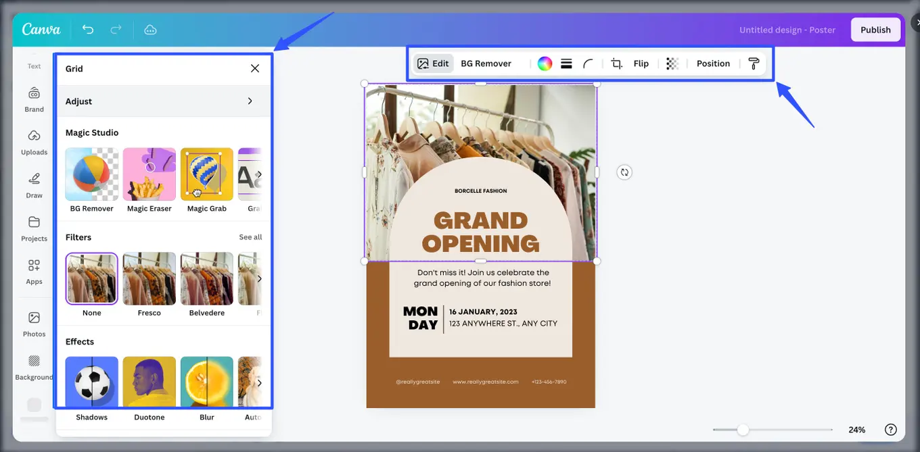This screenshot has width=920, height=452.
Task: Open the transparency checkerboard icon
Action: pyautogui.click(x=672, y=64)
